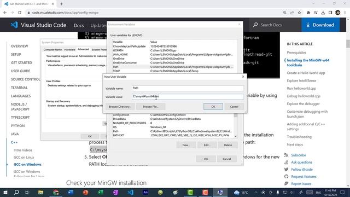Open Visual Studio Code from the taskbar

tap(131, 192)
